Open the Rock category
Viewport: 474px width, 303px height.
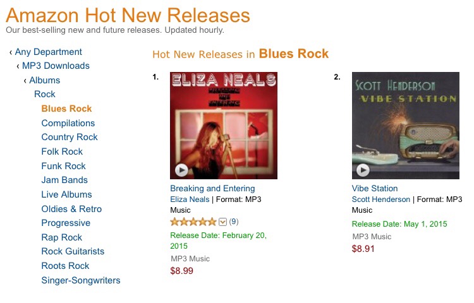(x=45, y=94)
